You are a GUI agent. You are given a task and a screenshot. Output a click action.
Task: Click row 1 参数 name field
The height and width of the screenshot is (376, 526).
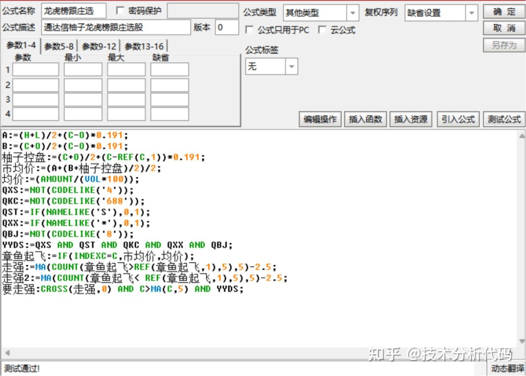point(36,70)
